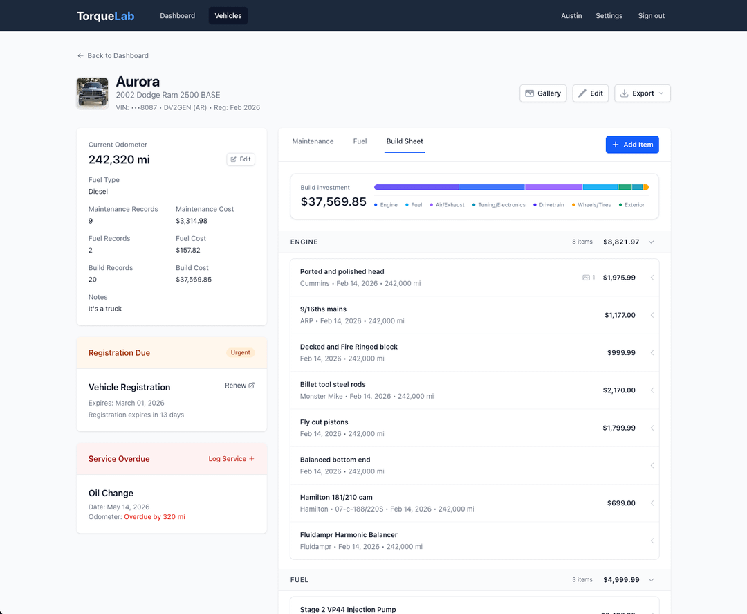The image size is (747, 614).
Task: Switch to the Maintenance tab
Action: [x=313, y=141]
